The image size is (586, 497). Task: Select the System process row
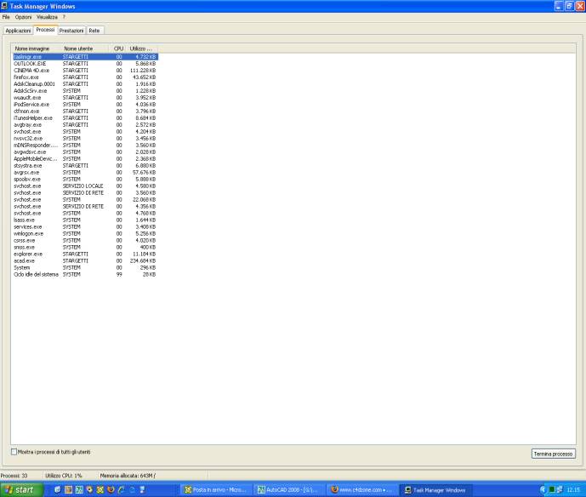tap(85, 267)
